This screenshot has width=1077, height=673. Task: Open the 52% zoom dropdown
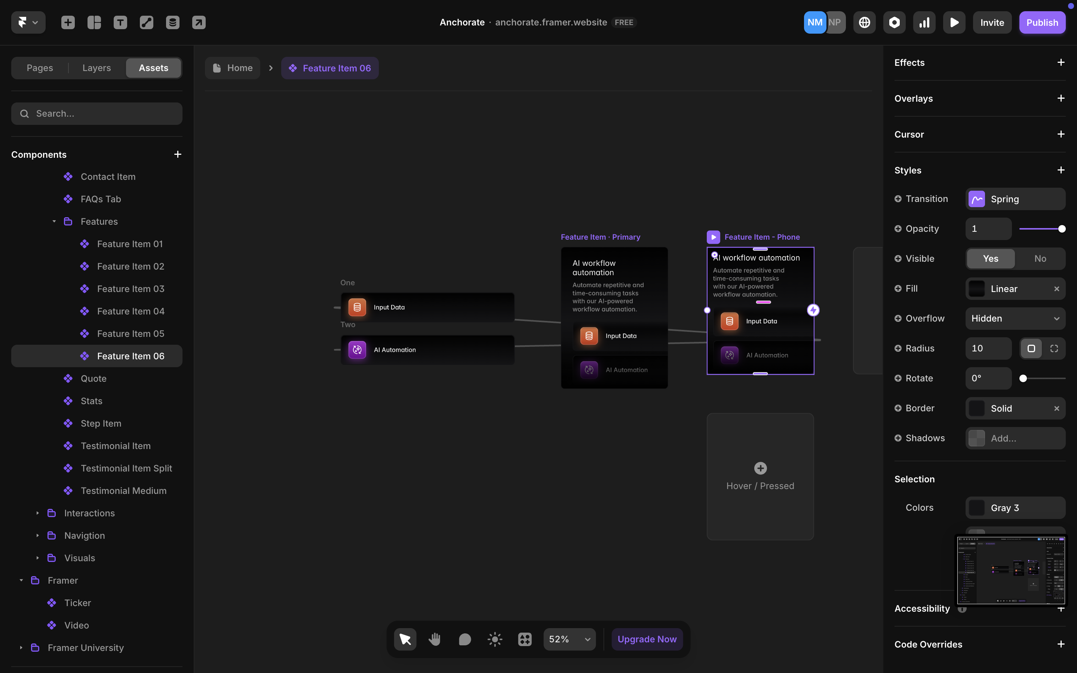(569, 639)
